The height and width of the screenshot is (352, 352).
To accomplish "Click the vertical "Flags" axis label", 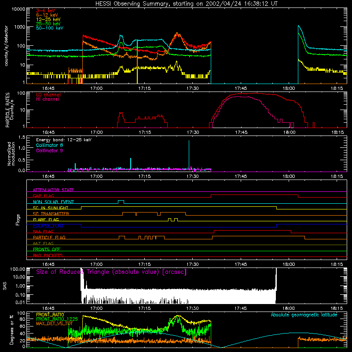I will tap(18, 220).
